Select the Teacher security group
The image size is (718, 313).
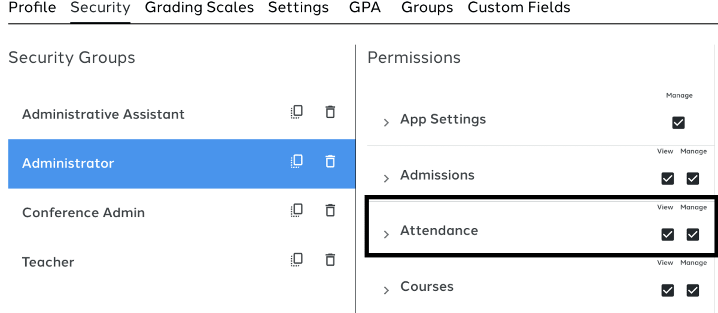(x=182, y=262)
